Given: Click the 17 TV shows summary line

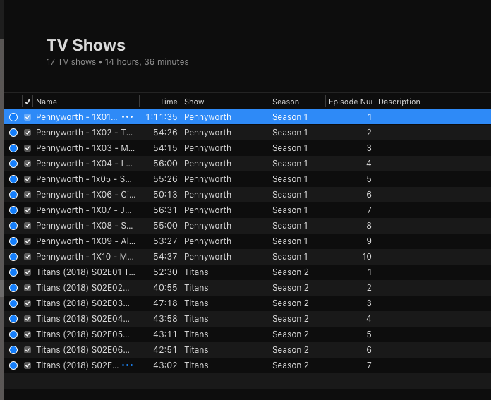Looking at the screenshot, I should [117, 62].
